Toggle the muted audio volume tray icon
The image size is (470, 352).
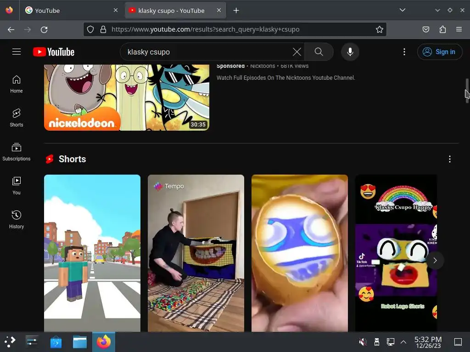363,341
